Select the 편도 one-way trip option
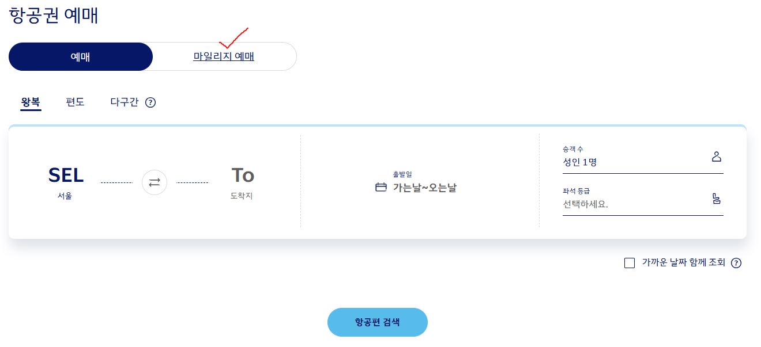The width and height of the screenshot is (761, 347). tap(75, 102)
